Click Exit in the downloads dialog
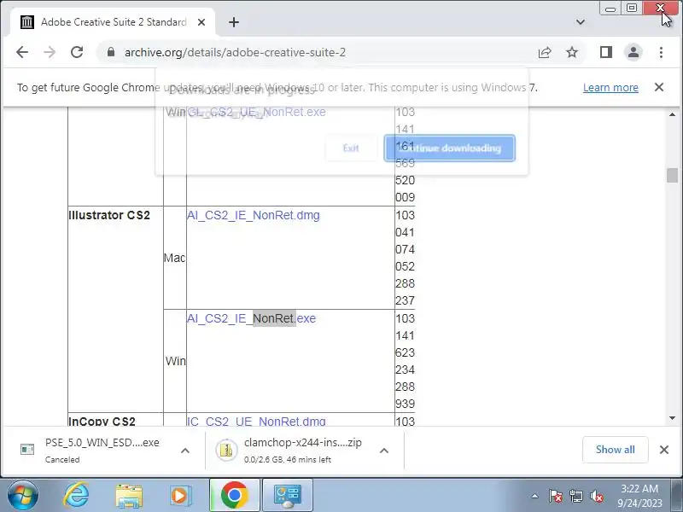 pyautogui.click(x=351, y=148)
